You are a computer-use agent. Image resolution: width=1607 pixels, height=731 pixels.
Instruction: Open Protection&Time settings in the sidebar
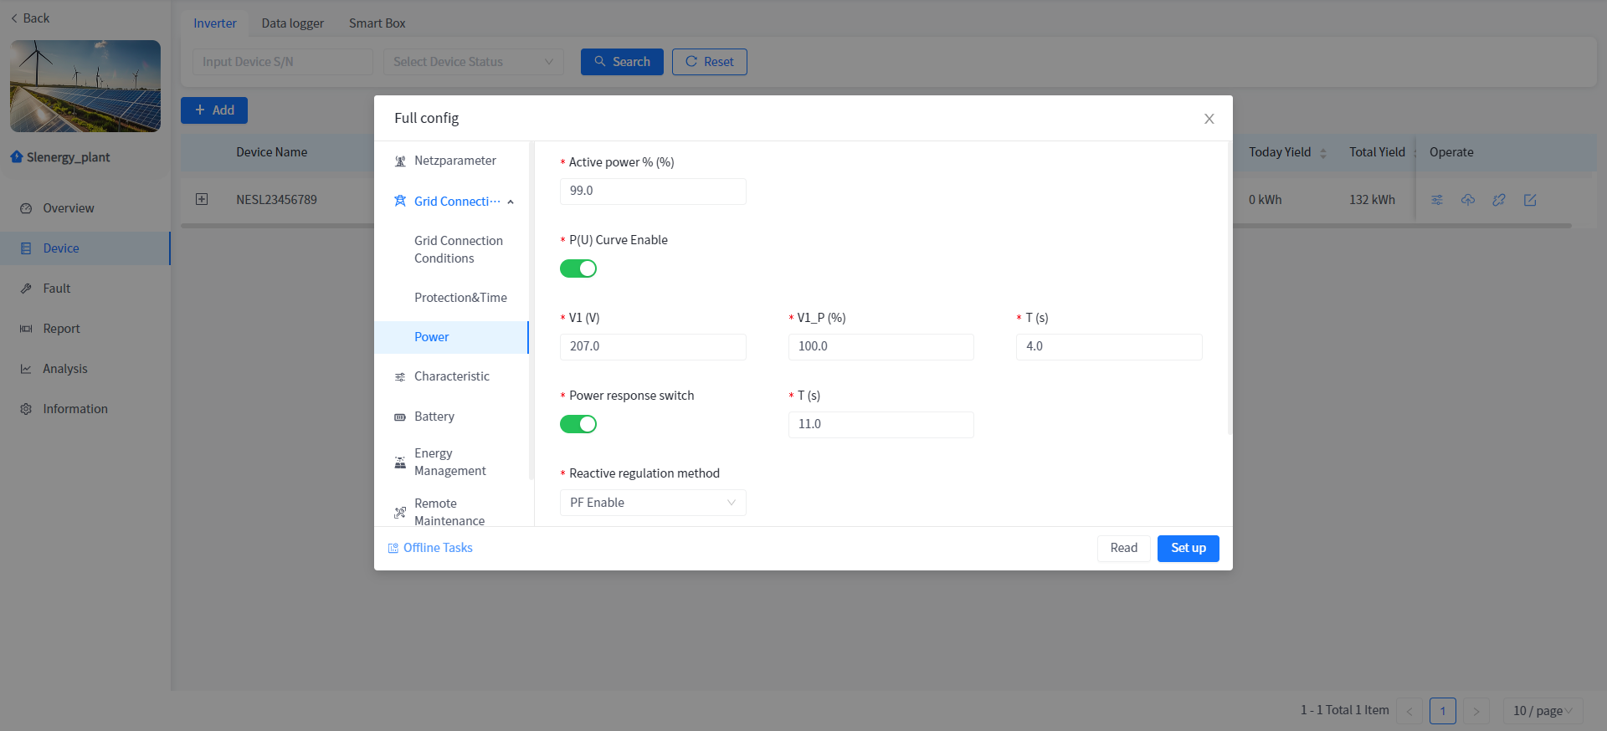click(x=460, y=298)
